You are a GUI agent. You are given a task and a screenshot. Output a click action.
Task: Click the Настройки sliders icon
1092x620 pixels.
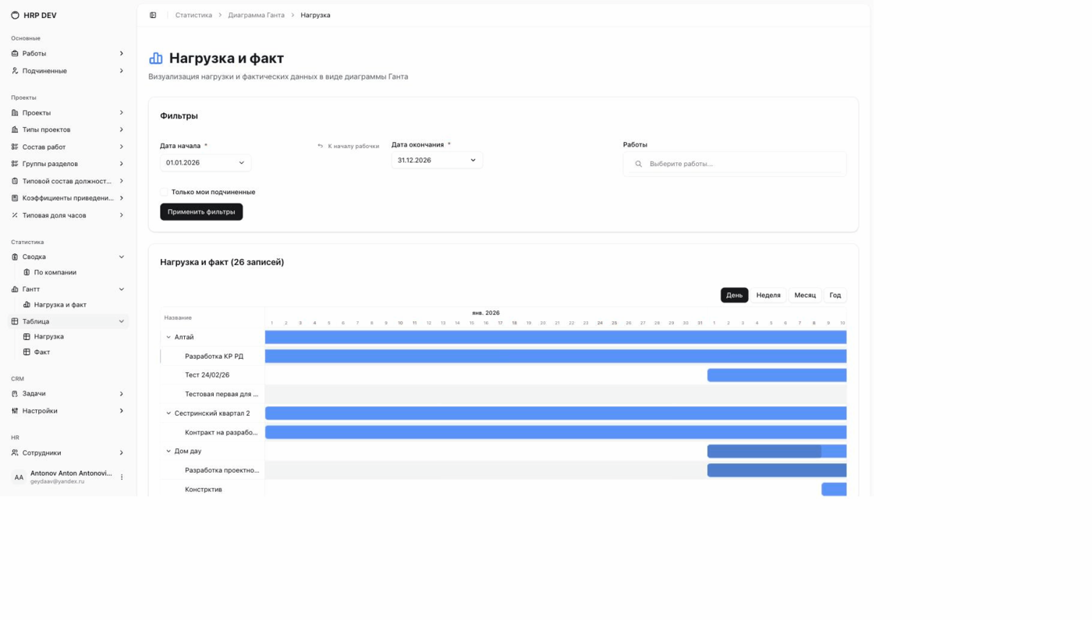tap(15, 411)
